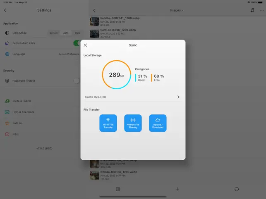Toggle Screen Auto Lock switch

tap(77, 43)
